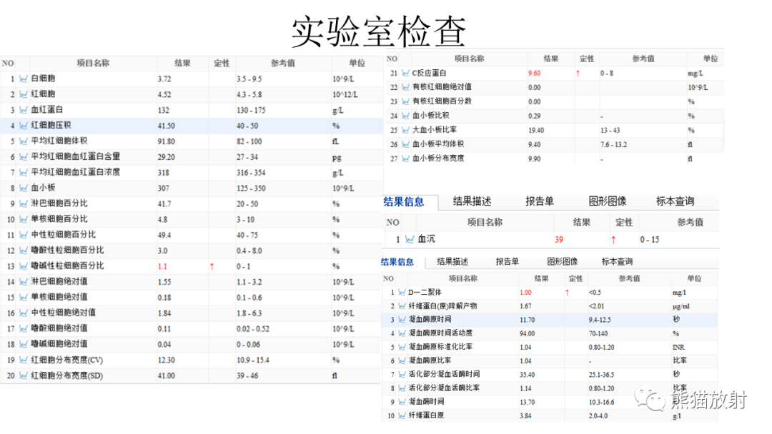Click chart icon beside 单核细胞百分比
The image size is (772, 434).
click(23, 219)
